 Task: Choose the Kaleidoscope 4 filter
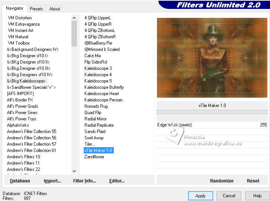[98, 75]
